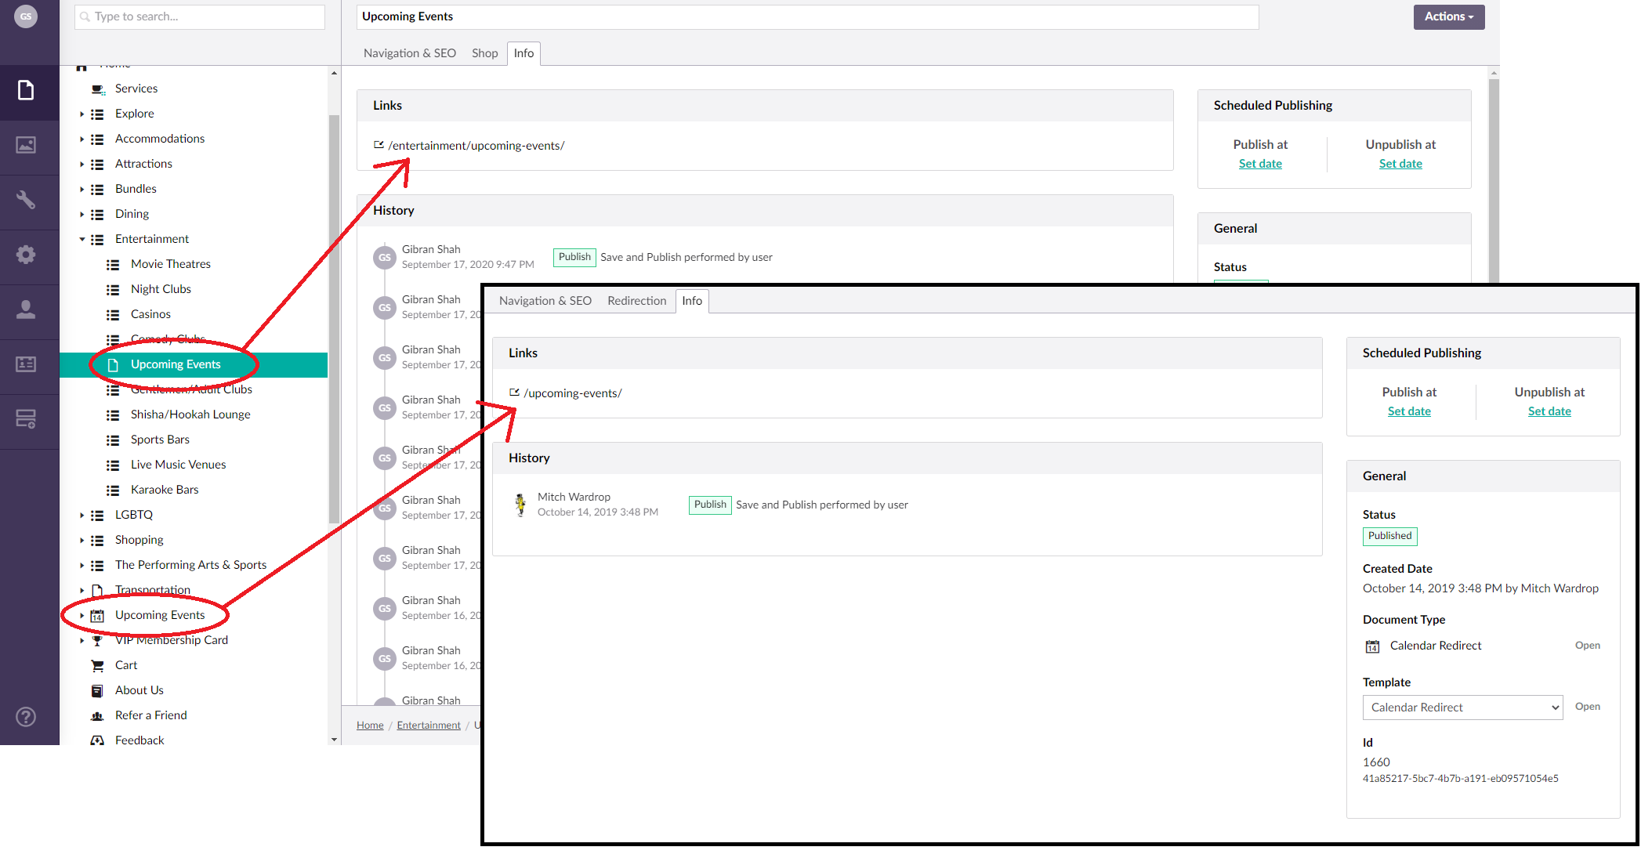
Task: Select The Performing Arts & Sports node
Action: 190,566
